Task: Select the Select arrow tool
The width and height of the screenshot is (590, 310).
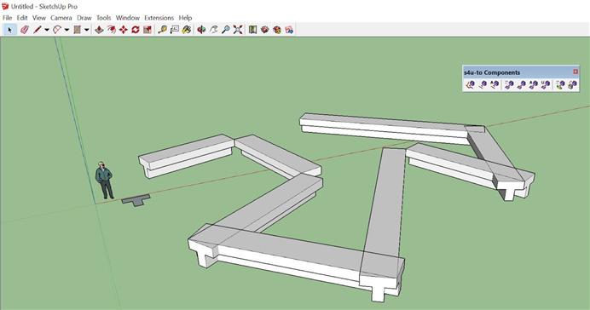Action: click(x=9, y=30)
